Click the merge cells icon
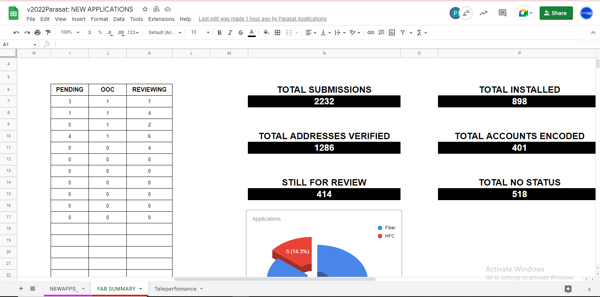Screen dimensions: 600x297 [289, 33]
